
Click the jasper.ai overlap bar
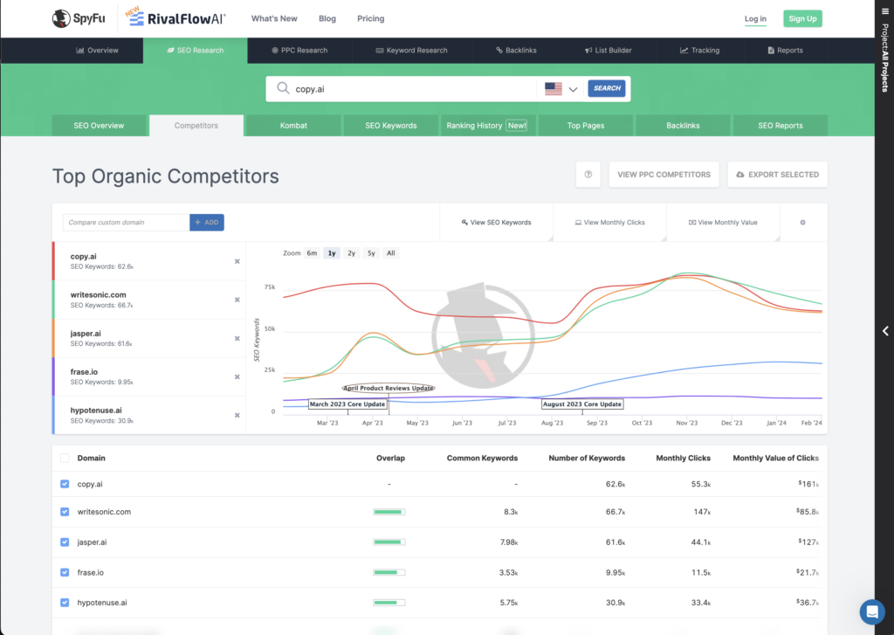pos(389,542)
